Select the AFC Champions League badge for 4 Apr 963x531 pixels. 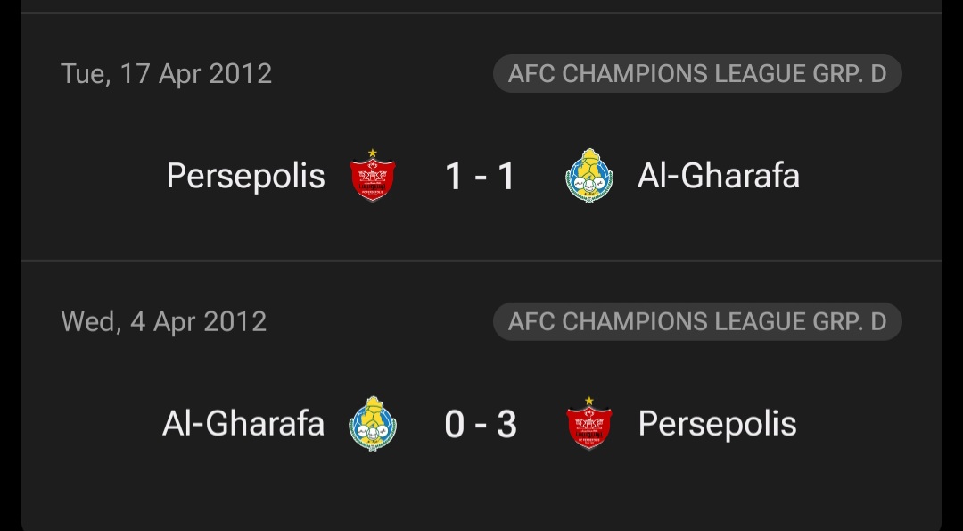coord(697,321)
